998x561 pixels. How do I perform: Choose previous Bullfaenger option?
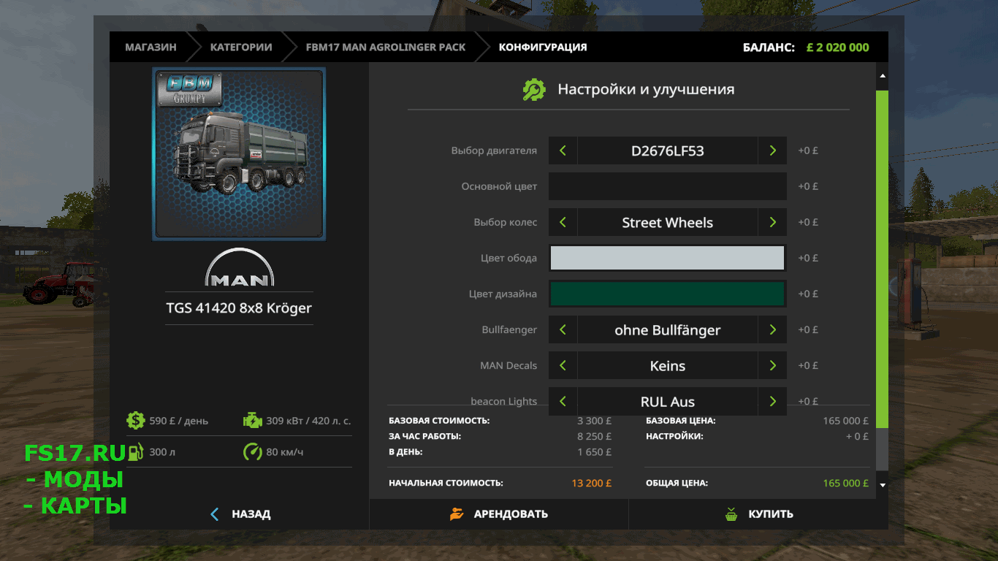(563, 329)
